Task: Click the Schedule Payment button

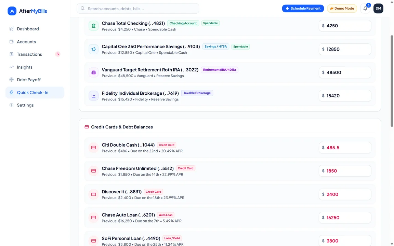Action: [303, 9]
